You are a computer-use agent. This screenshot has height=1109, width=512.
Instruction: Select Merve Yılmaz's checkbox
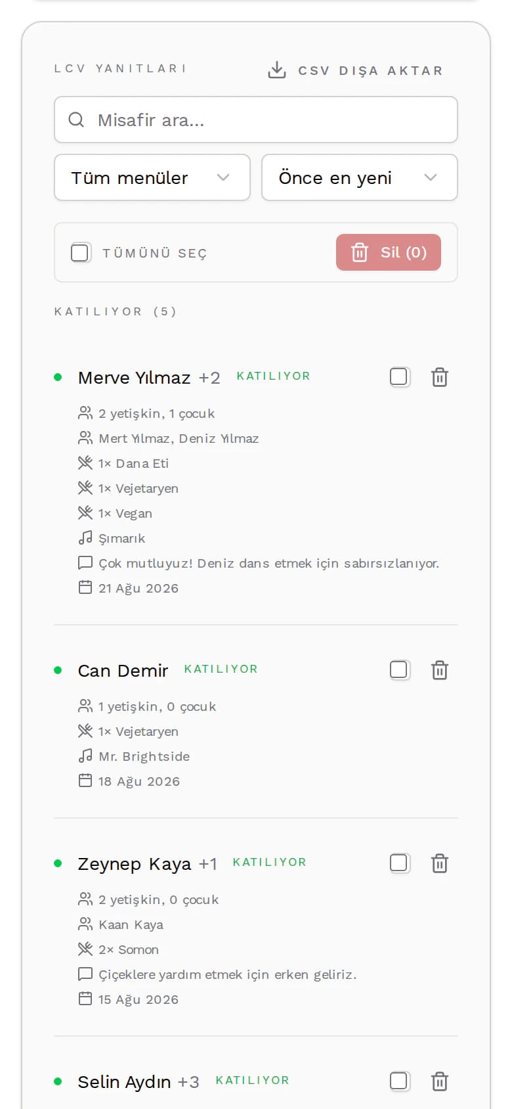399,376
